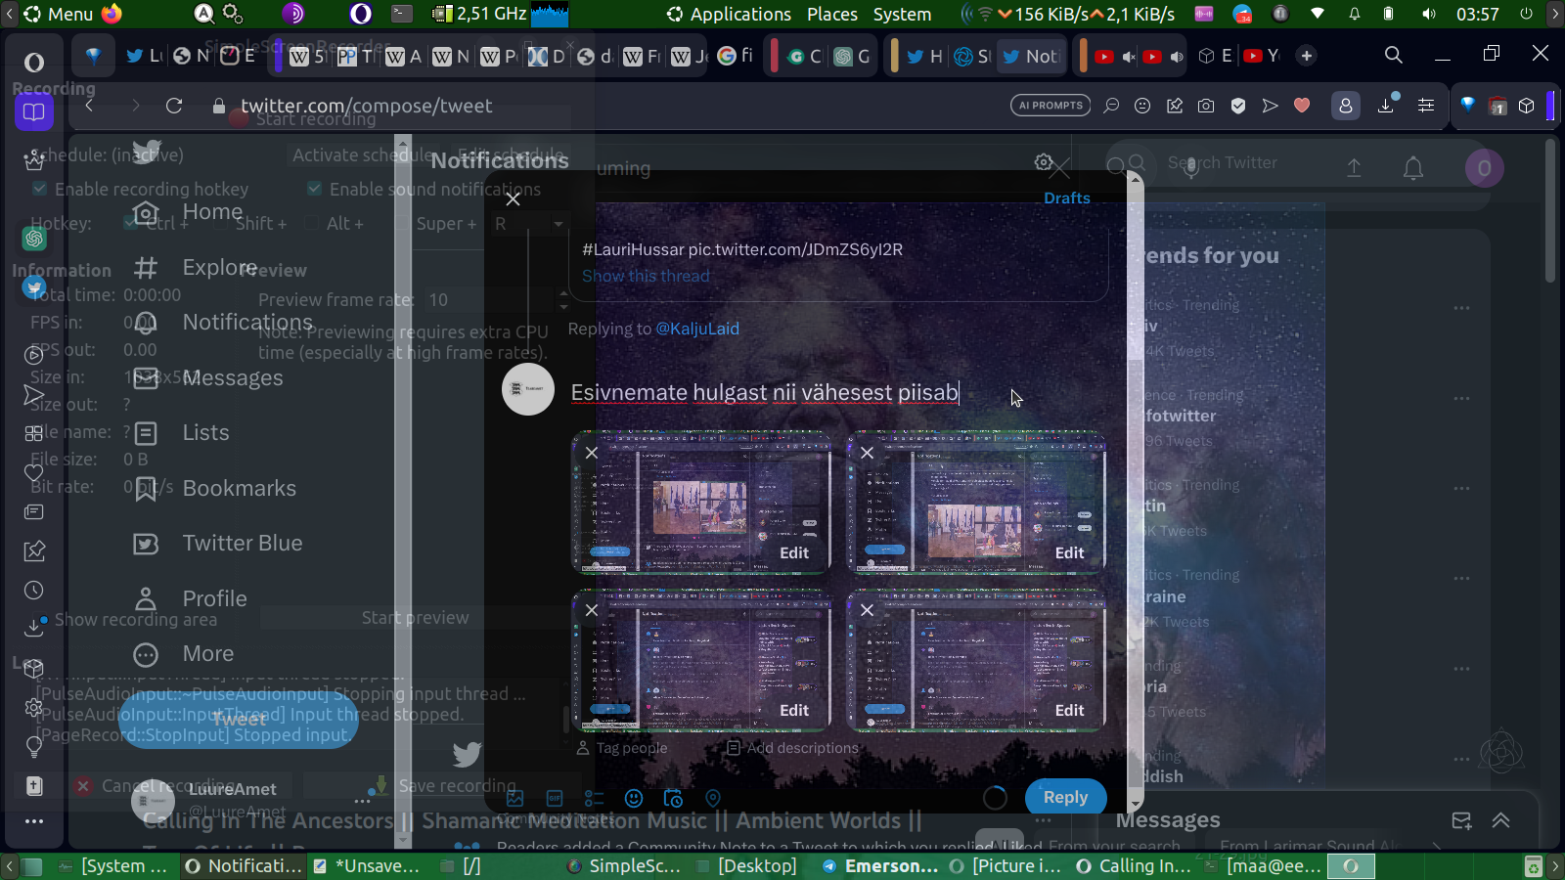Open the Drafts link
Viewport: 1565px width, 880px height.
tap(1066, 198)
